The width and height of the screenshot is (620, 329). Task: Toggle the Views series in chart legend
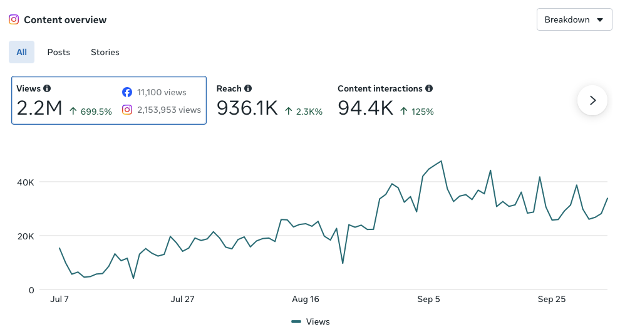(x=311, y=321)
